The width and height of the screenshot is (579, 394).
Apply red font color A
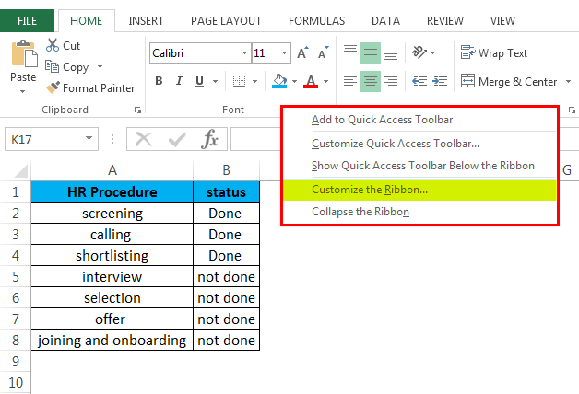311,81
